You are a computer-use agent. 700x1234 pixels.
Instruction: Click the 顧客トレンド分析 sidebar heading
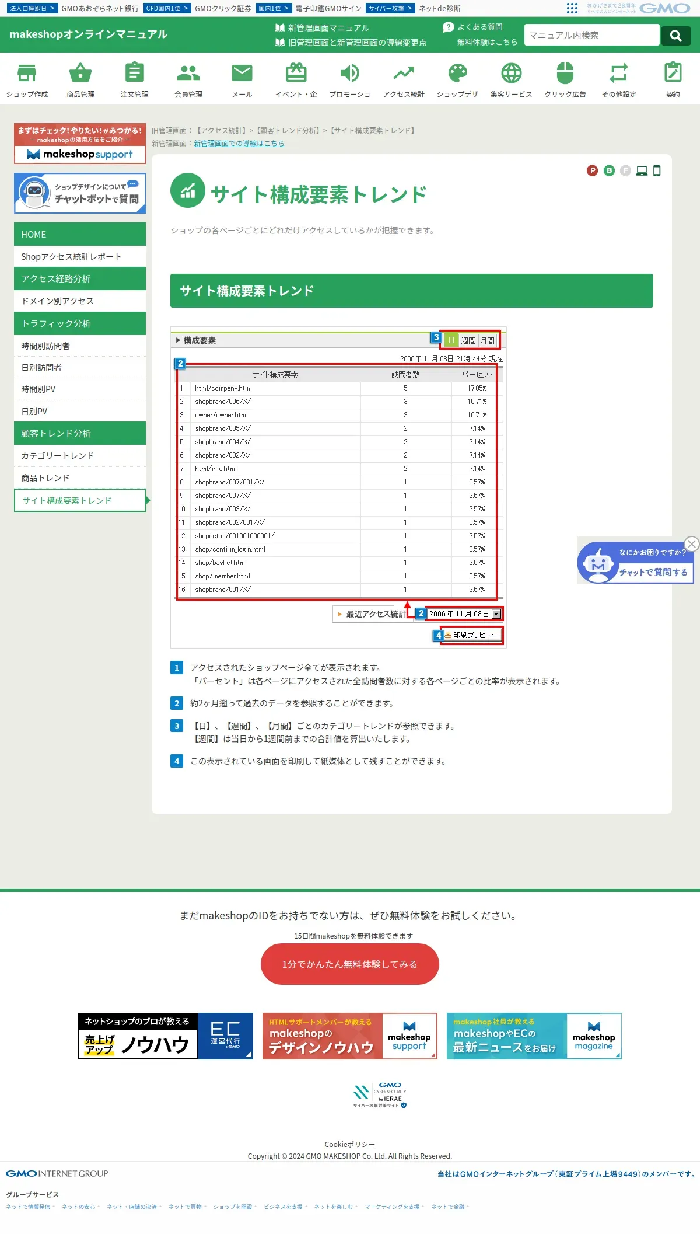80,433
